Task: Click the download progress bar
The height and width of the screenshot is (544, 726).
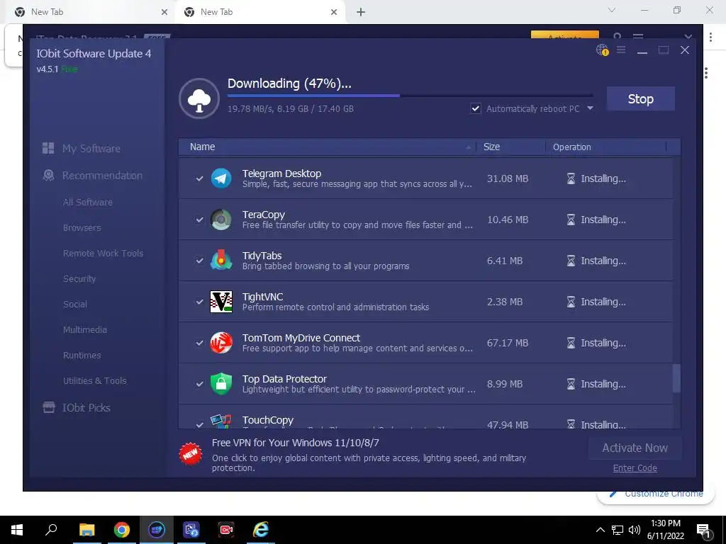Action: click(x=410, y=96)
